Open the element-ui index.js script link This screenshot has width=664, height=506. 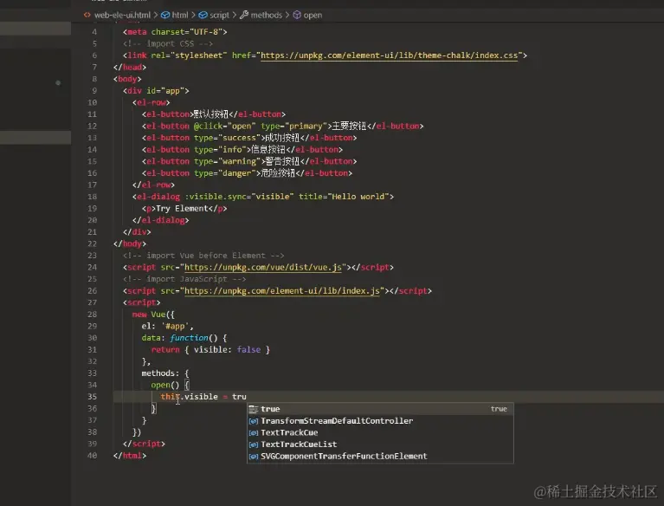point(282,291)
